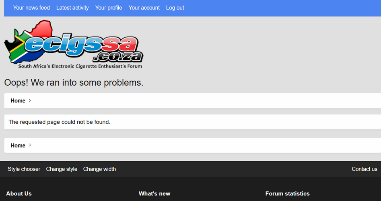Open Your profile page
This screenshot has width=381, height=201.
109,8
